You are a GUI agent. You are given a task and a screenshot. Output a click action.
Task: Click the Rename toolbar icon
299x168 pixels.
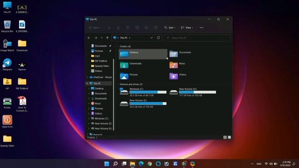(x=137, y=28)
